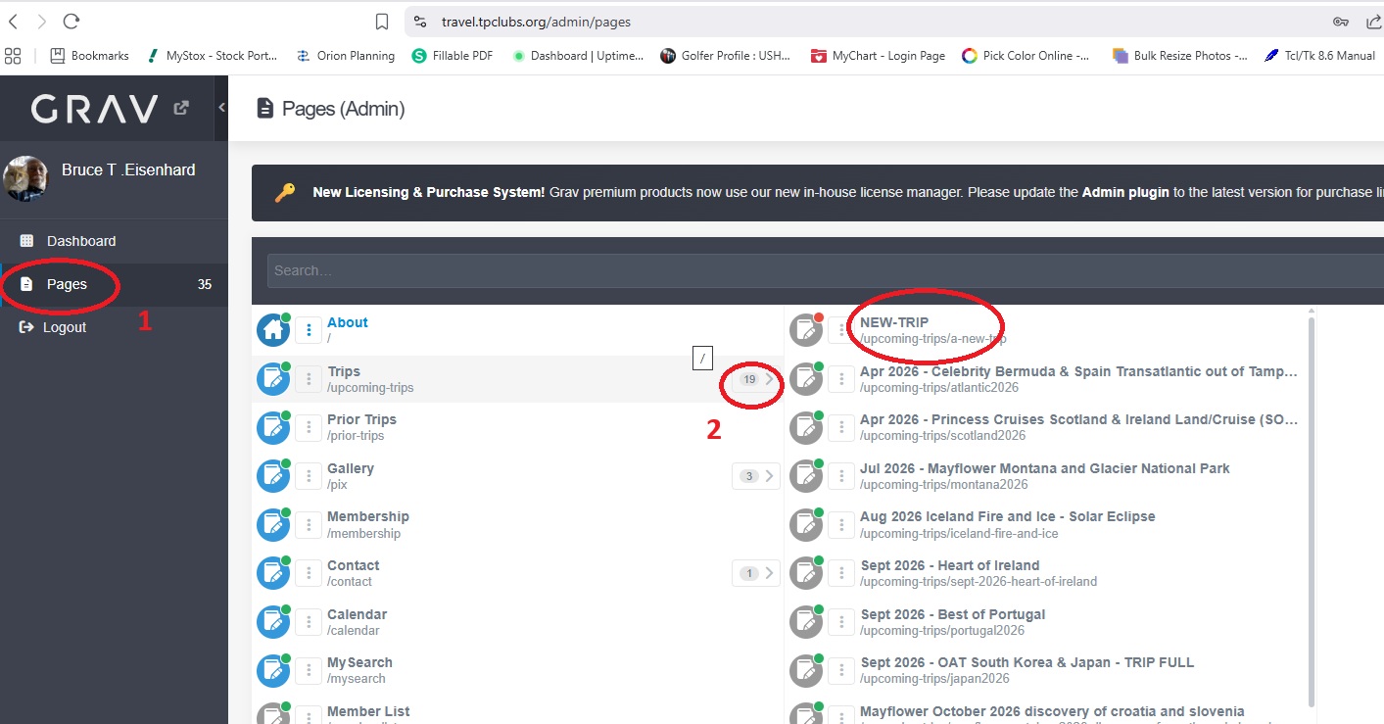Collapse the sidebar using the arrow toggle
Image resolution: width=1384 pixels, height=724 pixels.
tap(222, 108)
